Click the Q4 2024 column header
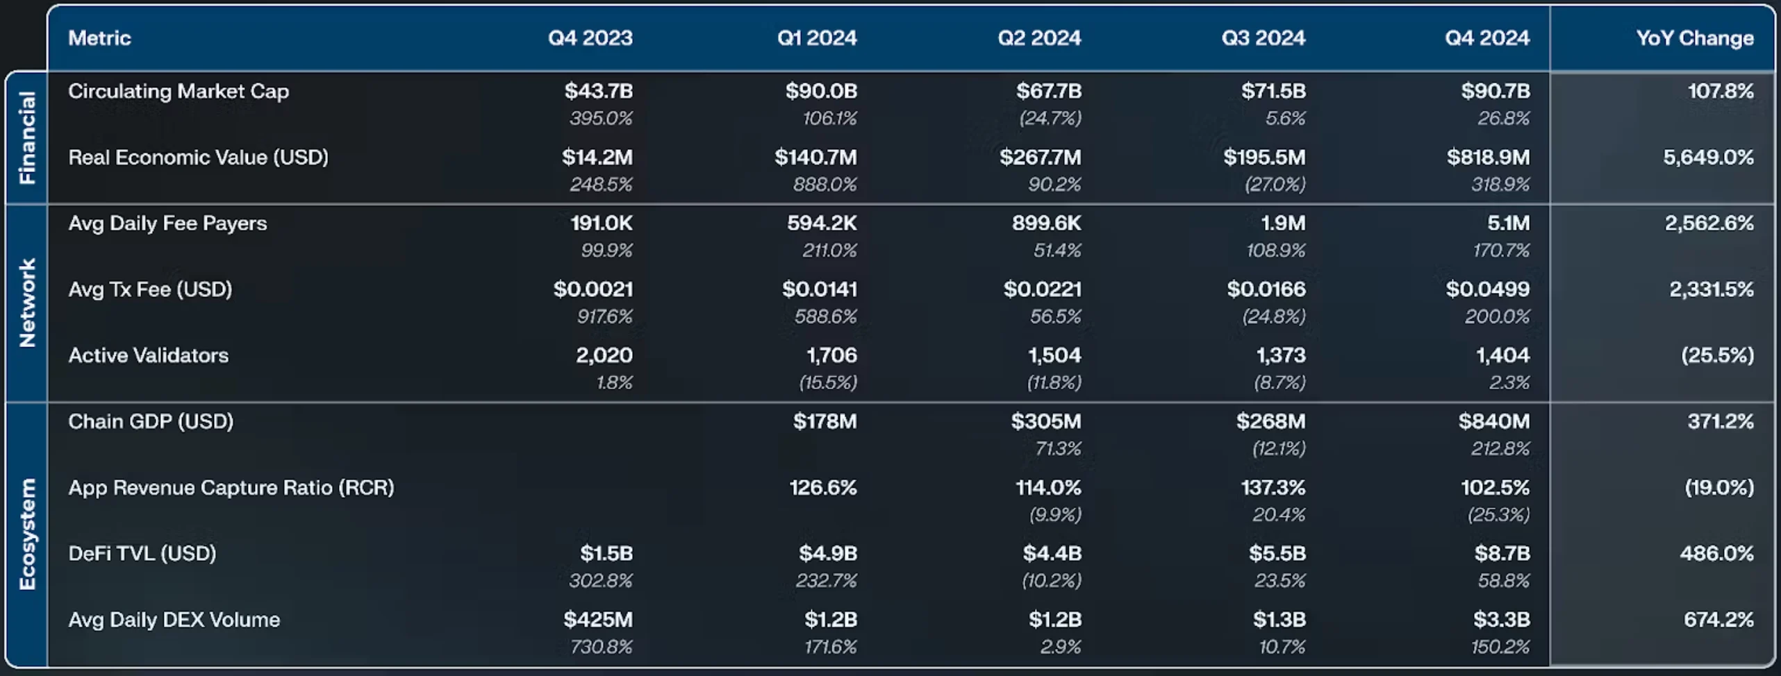The image size is (1781, 676). click(x=1486, y=37)
